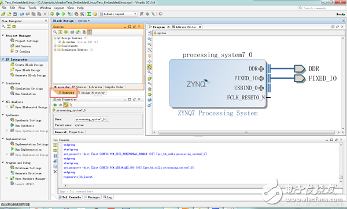Click clear console X icon in Tcl Console
This screenshot has width=347, height=209.
[55, 171]
